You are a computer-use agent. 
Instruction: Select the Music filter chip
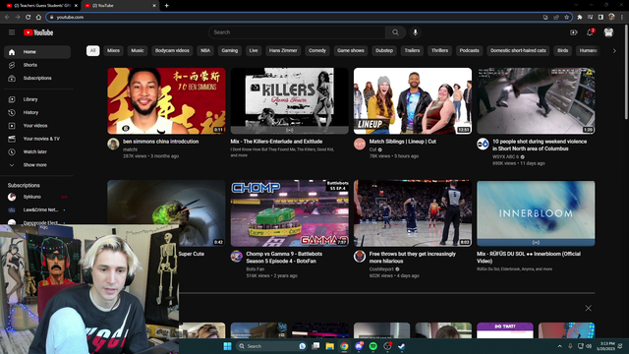[x=138, y=50]
